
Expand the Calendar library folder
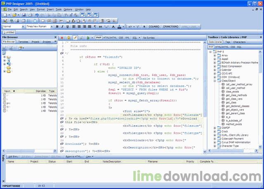[x=214, y=70]
